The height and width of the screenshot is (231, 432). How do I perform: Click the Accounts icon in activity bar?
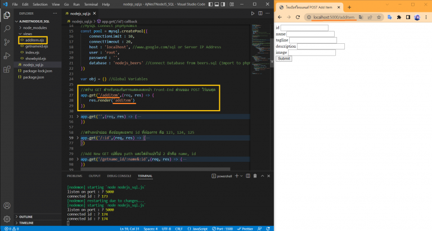click(7, 205)
